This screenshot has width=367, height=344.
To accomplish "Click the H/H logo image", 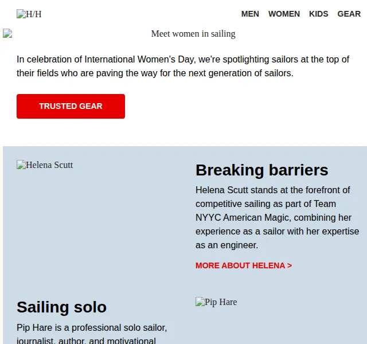I will [29, 14].
